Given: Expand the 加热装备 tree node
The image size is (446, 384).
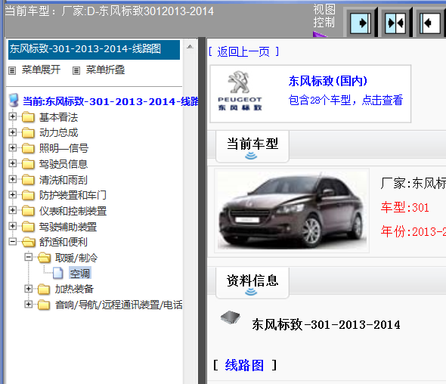Looking at the screenshot, I should coord(28,289).
